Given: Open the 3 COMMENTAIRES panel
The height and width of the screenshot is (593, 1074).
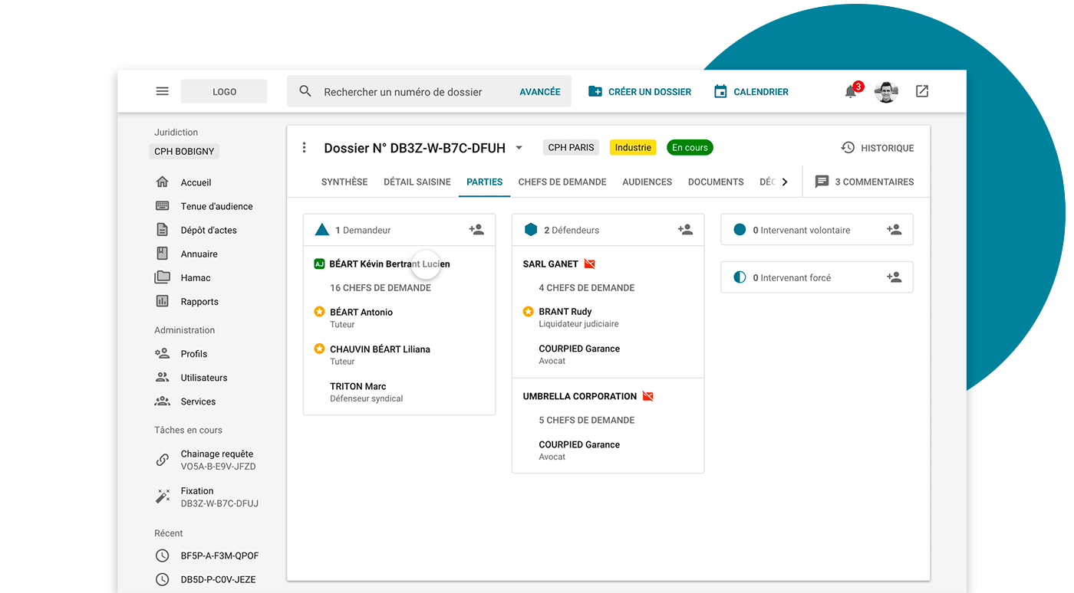Looking at the screenshot, I should pos(865,182).
